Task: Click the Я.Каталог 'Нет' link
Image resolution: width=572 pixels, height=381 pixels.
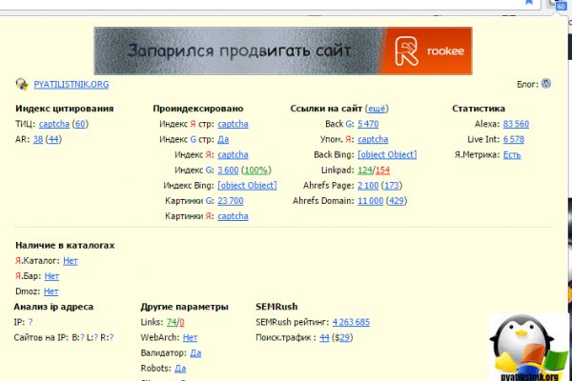Action: (x=71, y=260)
